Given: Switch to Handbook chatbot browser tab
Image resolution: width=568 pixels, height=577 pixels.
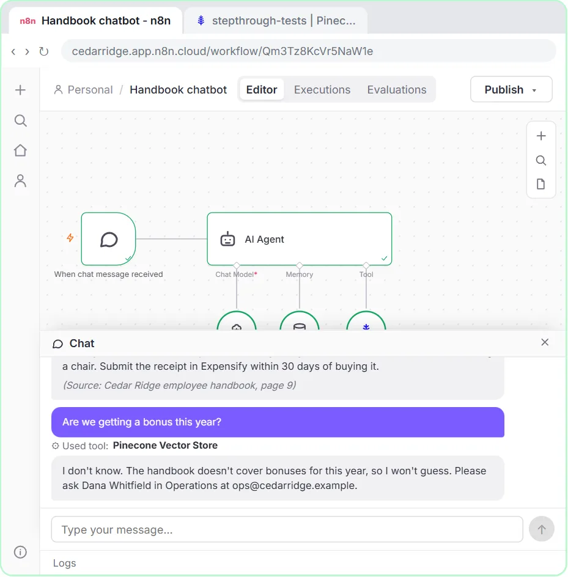Looking at the screenshot, I should 96,21.
